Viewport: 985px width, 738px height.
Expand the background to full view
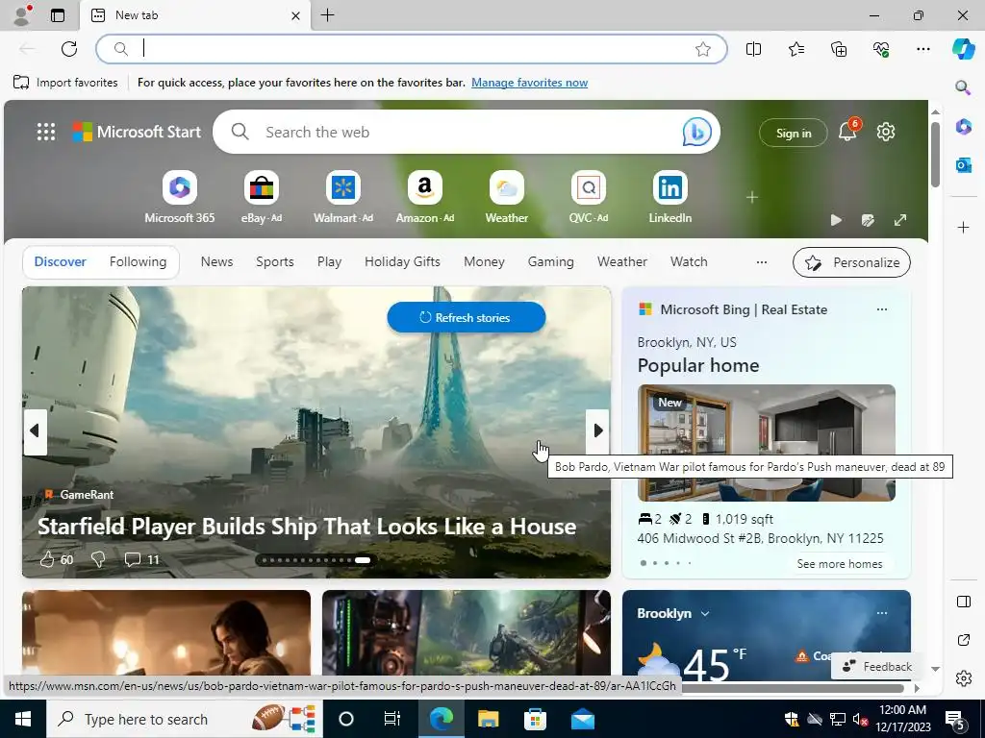click(900, 220)
